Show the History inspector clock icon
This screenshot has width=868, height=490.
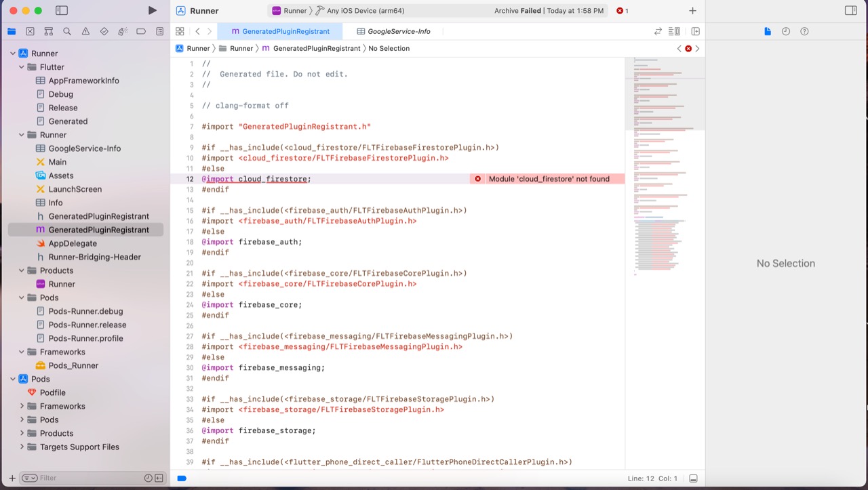(x=786, y=31)
